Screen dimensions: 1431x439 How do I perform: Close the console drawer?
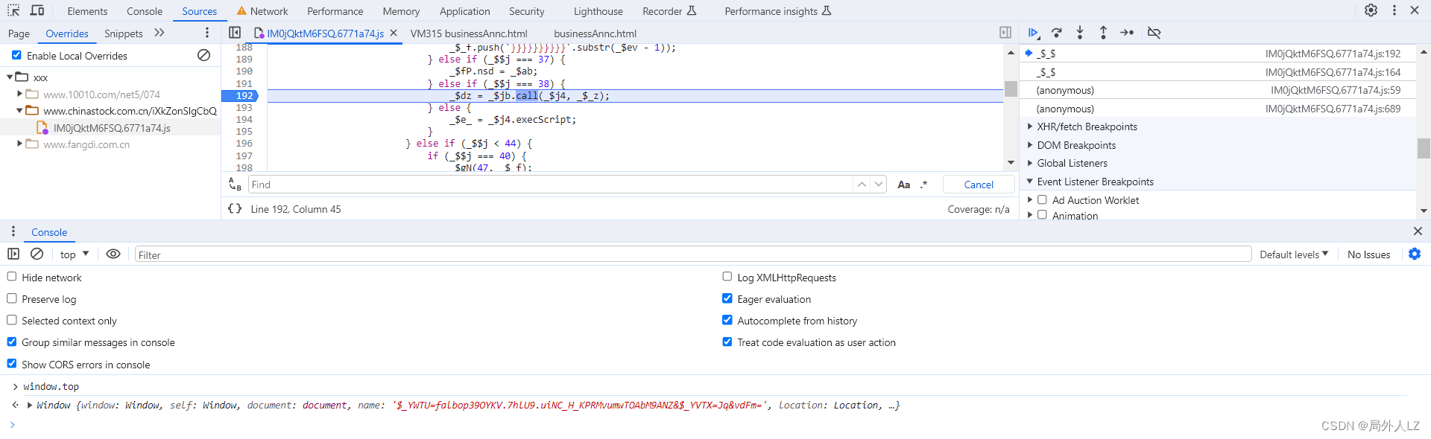coord(1418,231)
